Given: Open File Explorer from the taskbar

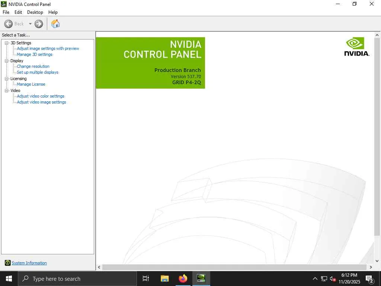Looking at the screenshot, I should (x=165, y=279).
